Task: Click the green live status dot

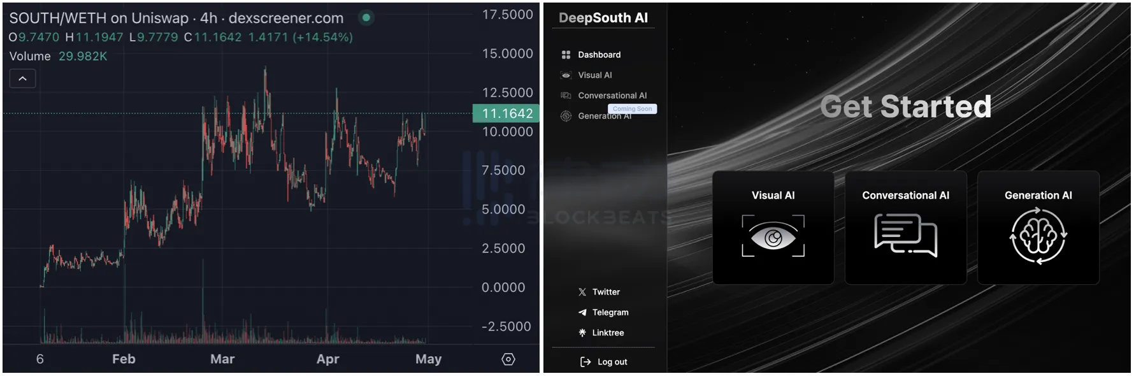Action: coord(366,18)
